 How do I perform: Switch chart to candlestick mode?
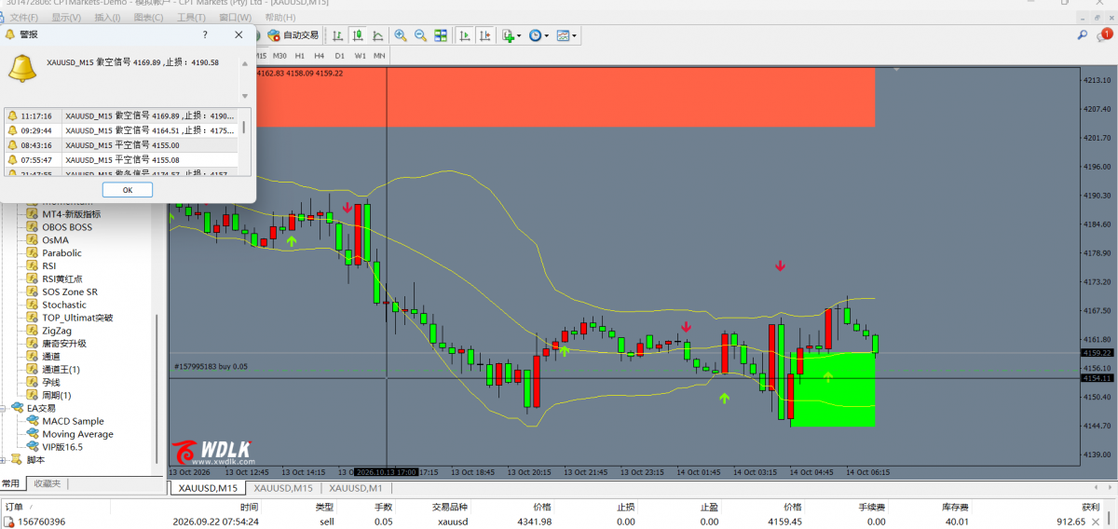pyautogui.click(x=357, y=35)
